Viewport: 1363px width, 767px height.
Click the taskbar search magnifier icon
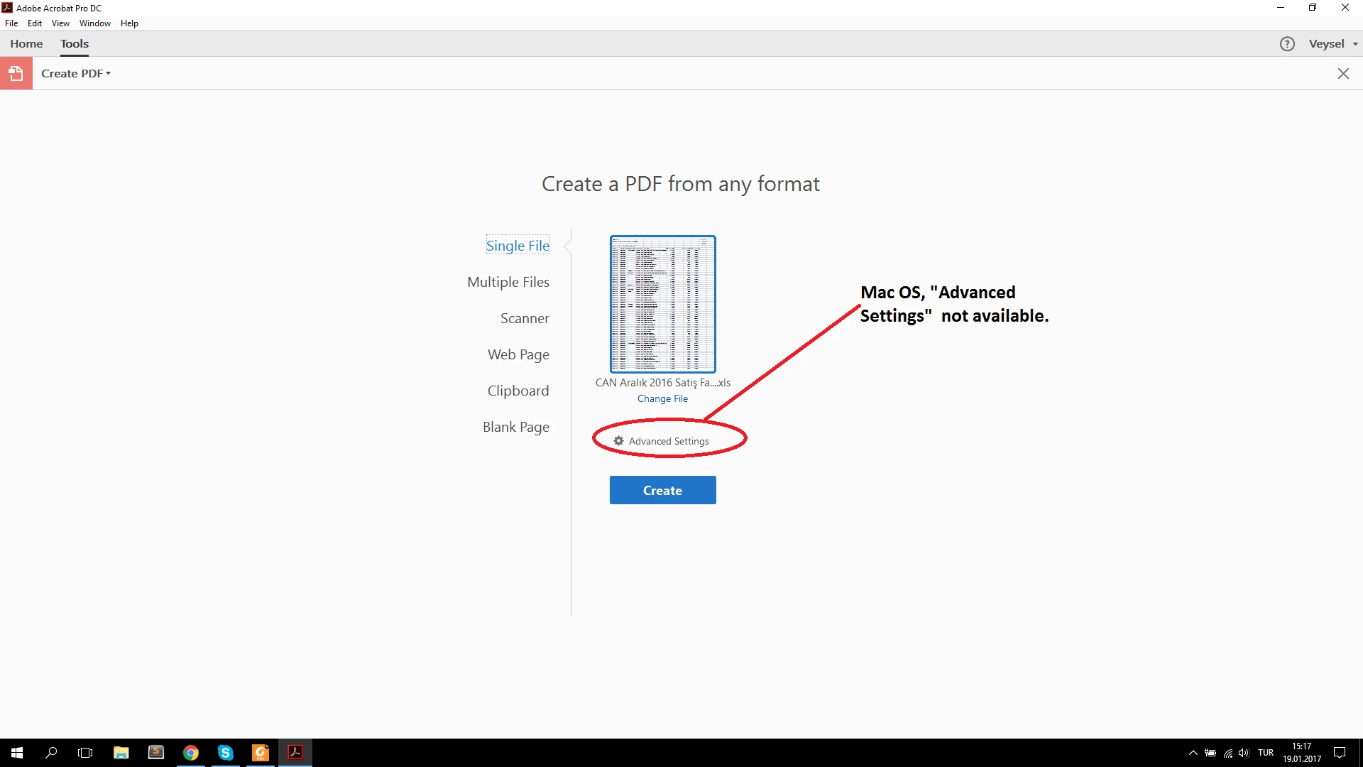click(x=51, y=753)
